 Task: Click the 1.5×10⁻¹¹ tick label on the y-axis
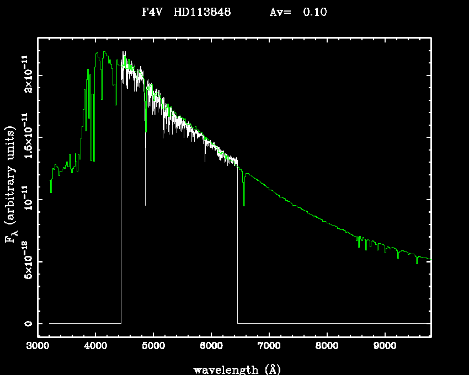tap(26, 136)
